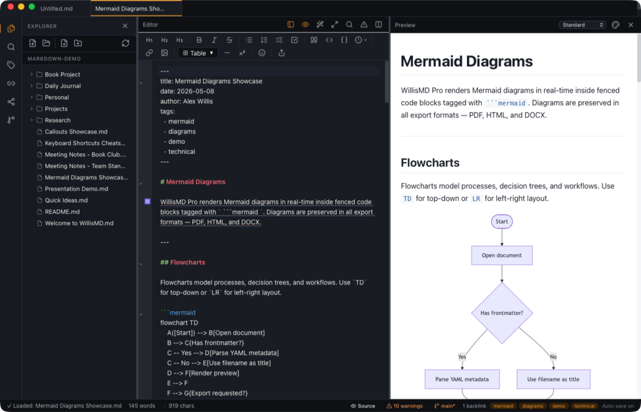Open the backlinks panel in the activity bar

coord(11,84)
